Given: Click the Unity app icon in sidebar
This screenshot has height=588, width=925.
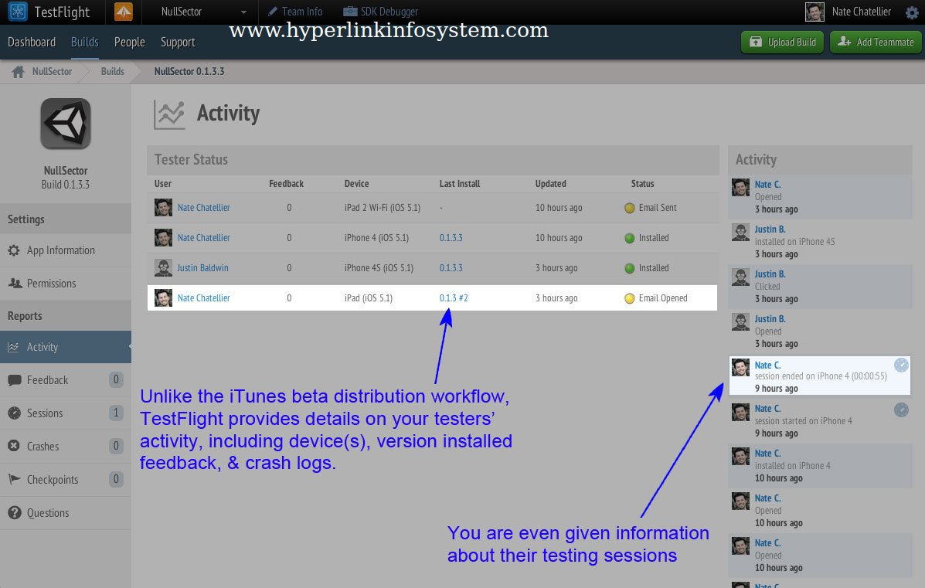Looking at the screenshot, I should 66,124.
